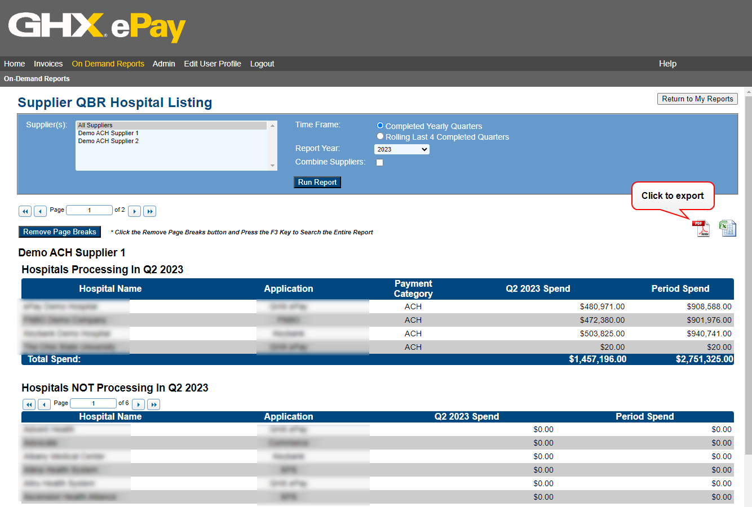Click the $503,825.00 spend cell

coord(602,333)
